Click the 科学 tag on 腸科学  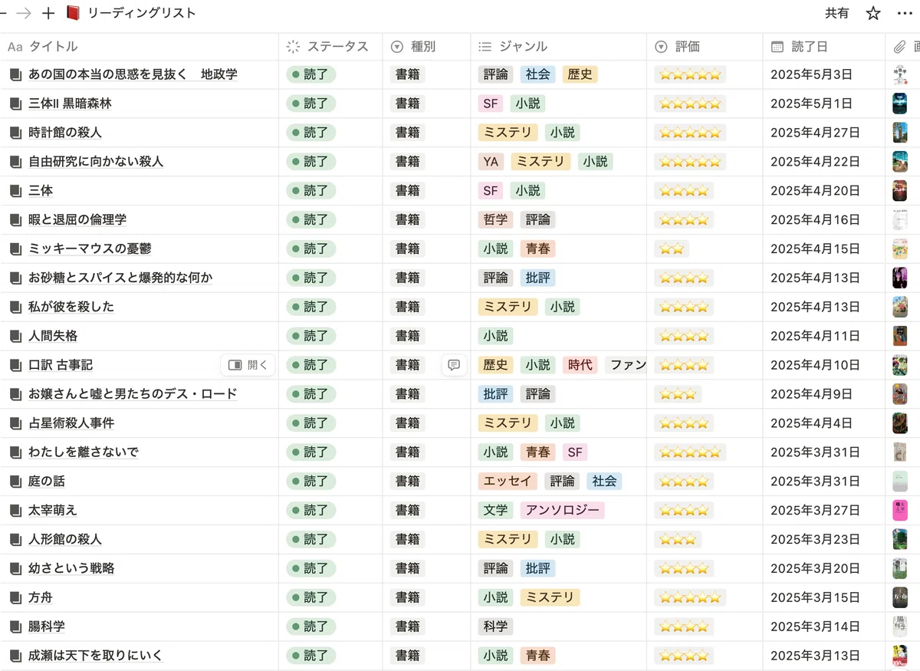click(495, 627)
